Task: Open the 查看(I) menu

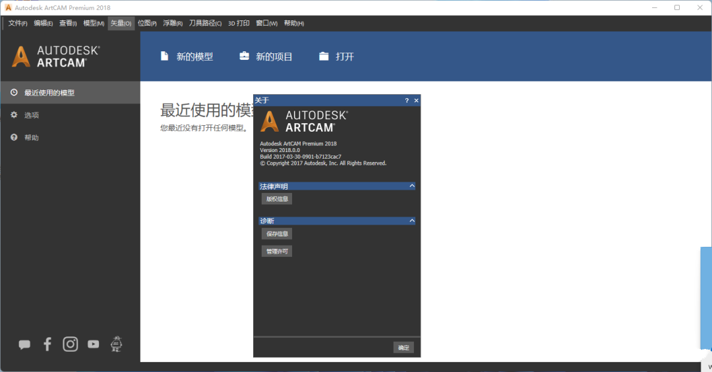Action: pyautogui.click(x=68, y=23)
